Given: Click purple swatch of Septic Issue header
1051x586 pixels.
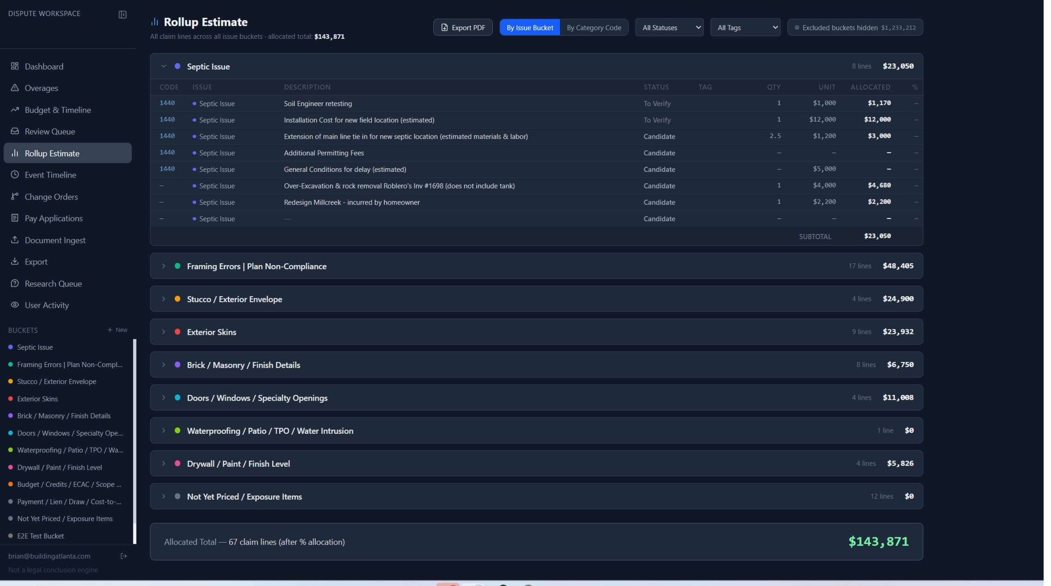Looking at the screenshot, I should tap(177, 66).
